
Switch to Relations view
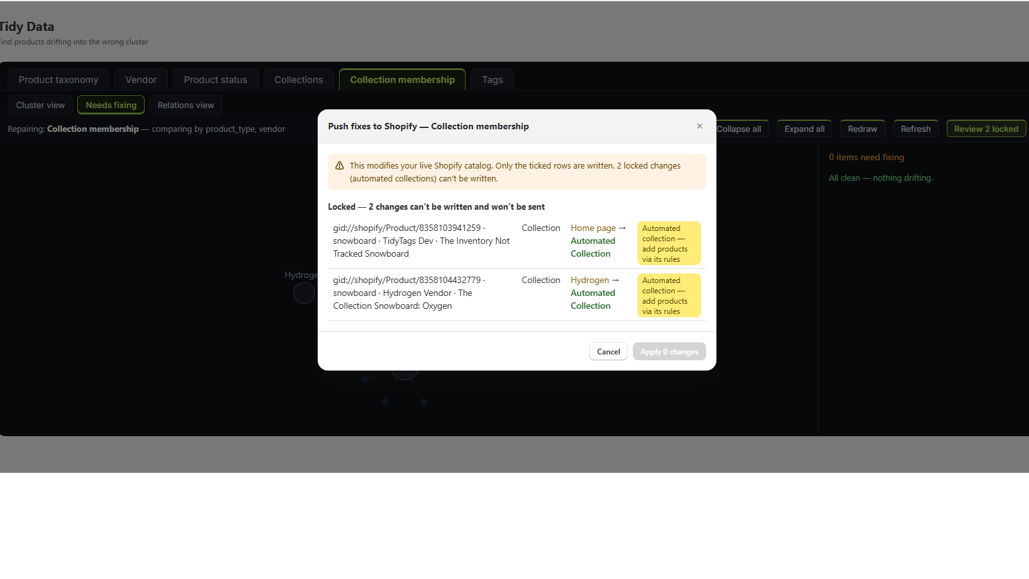pyautogui.click(x=186, y=105)
